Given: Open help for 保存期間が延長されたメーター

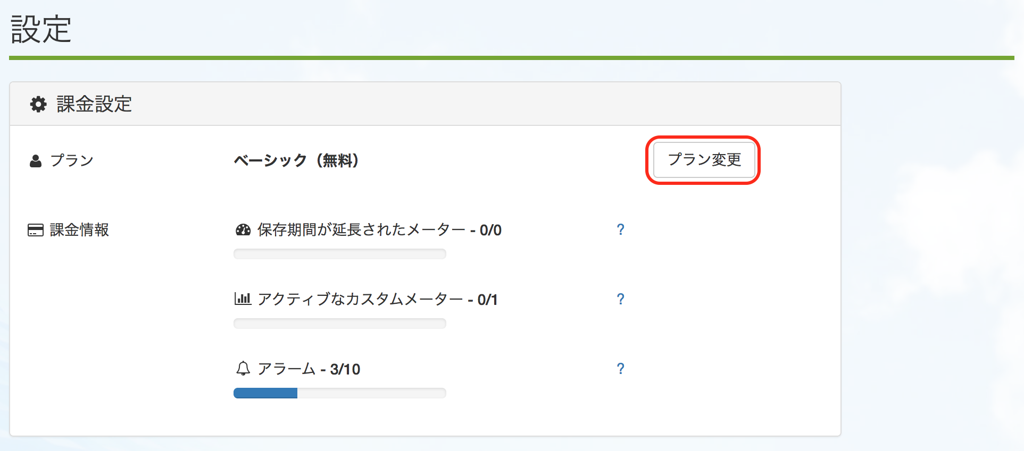Looking at the screenshot, I should click(620, 229).
